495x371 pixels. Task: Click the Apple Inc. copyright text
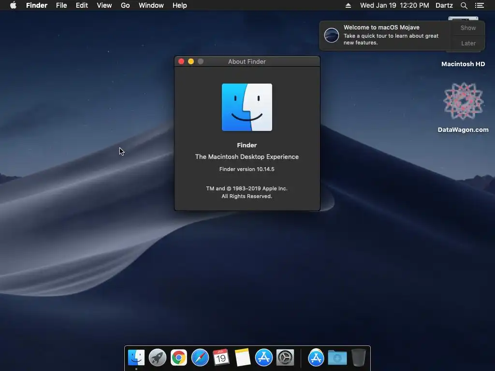point(247,192)
